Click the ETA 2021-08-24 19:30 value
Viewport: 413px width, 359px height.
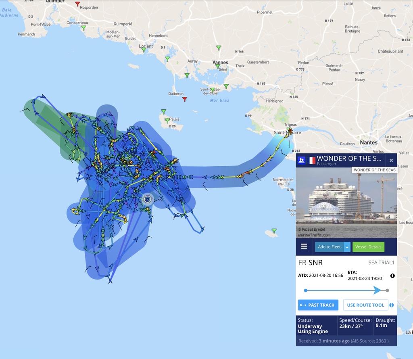coord(365,278)
